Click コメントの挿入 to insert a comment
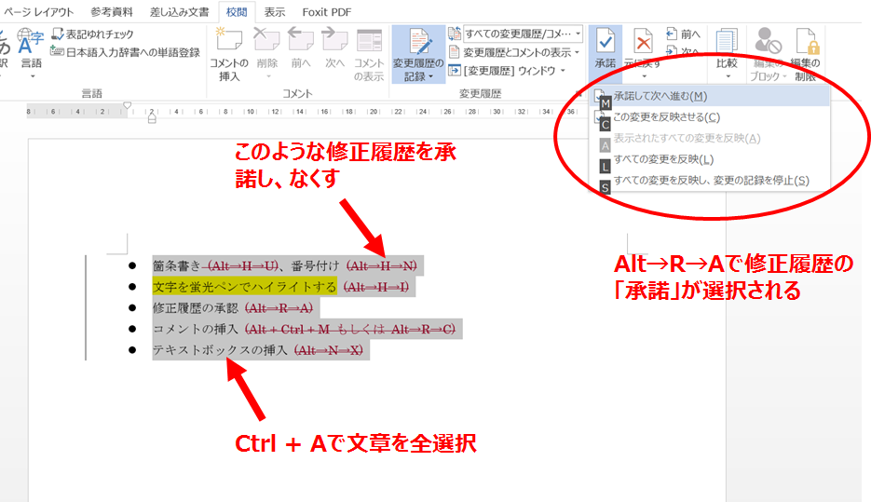 coord(229,54)
